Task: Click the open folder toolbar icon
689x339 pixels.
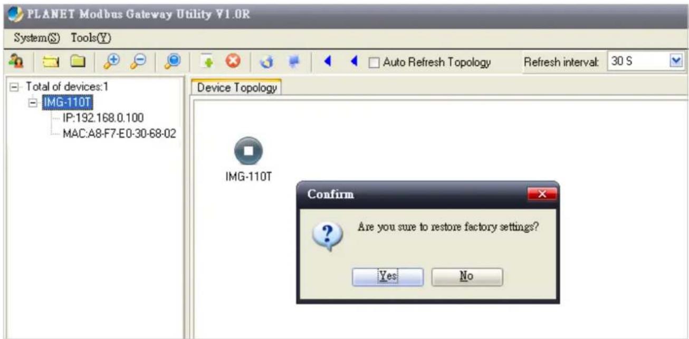Action: coord(50,62)
